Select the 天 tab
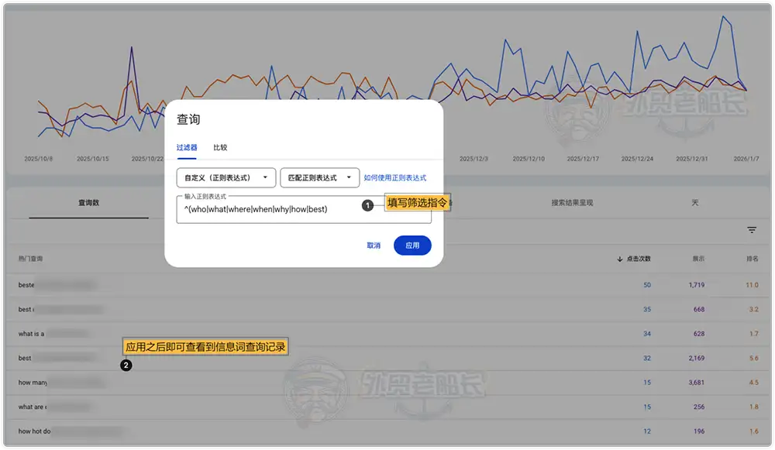This screenshot has width=775, height=450. point(695,203)
